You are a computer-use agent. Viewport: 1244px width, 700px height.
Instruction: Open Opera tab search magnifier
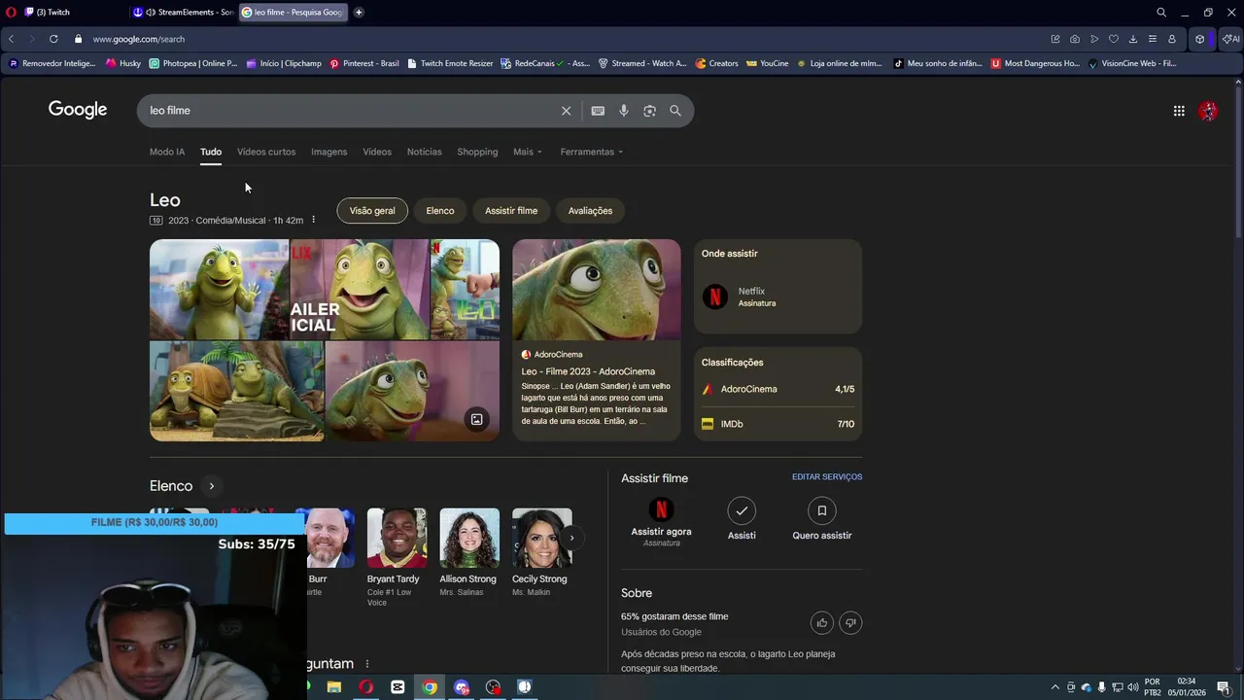[1161, 13]
